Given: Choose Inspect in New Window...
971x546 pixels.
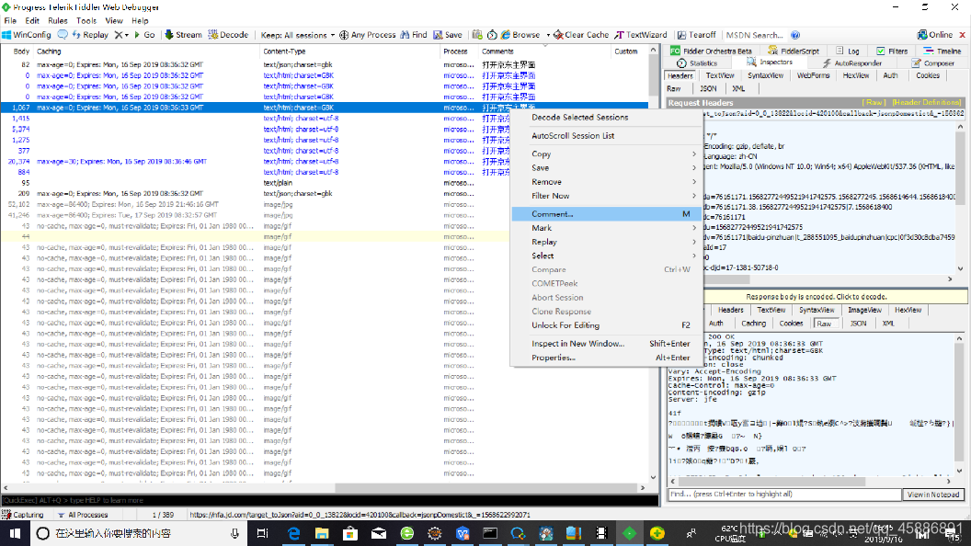Looking at the screenshot, I should tap(606, 344).
